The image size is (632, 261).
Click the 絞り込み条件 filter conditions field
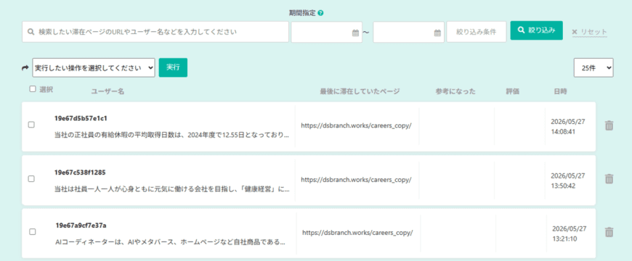click(477, 32)
